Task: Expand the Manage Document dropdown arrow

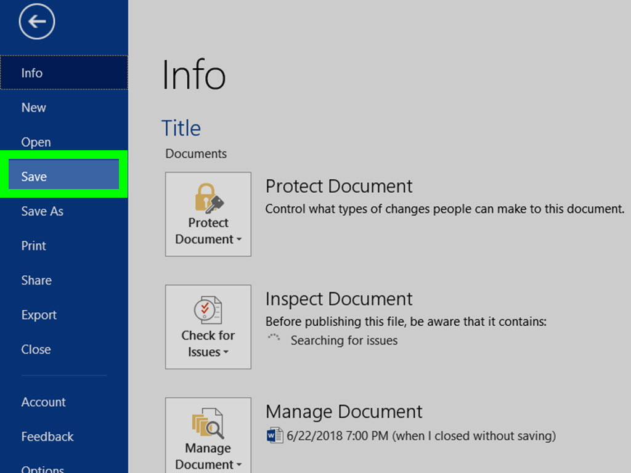Action: [x=239, y=464]
